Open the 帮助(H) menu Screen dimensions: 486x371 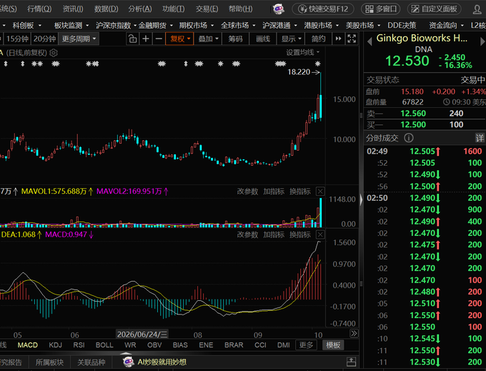(241, 9)
